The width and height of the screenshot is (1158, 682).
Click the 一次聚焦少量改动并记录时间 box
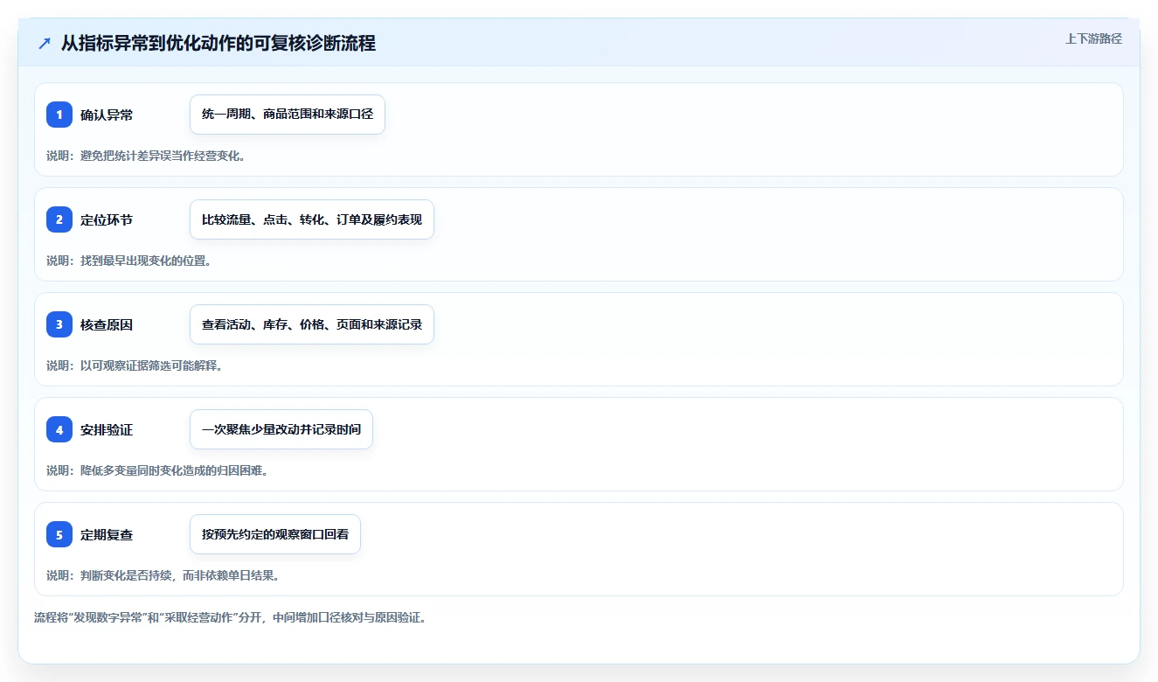pyautogui.click(x=281, y=429)
